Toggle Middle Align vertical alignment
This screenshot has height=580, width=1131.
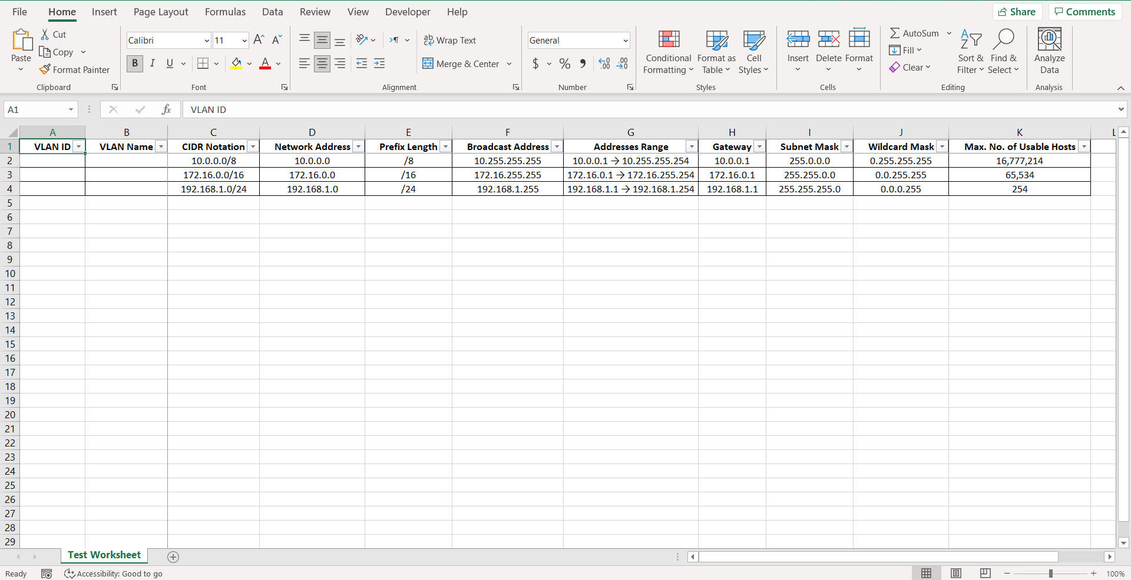point(322,40)
